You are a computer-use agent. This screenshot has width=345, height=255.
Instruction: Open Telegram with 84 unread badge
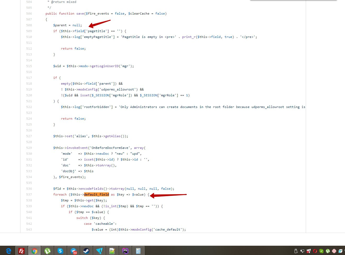point(73,251)
